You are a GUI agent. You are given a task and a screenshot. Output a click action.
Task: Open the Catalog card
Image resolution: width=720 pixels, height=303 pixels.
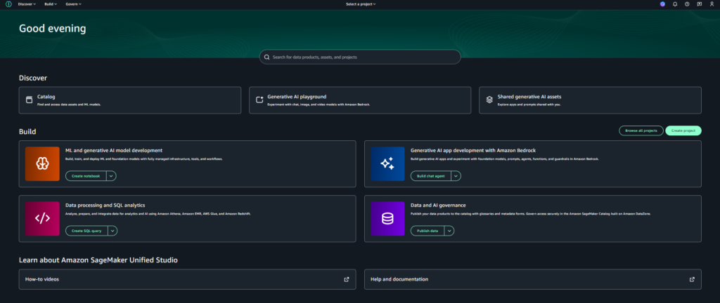point(130,100)
